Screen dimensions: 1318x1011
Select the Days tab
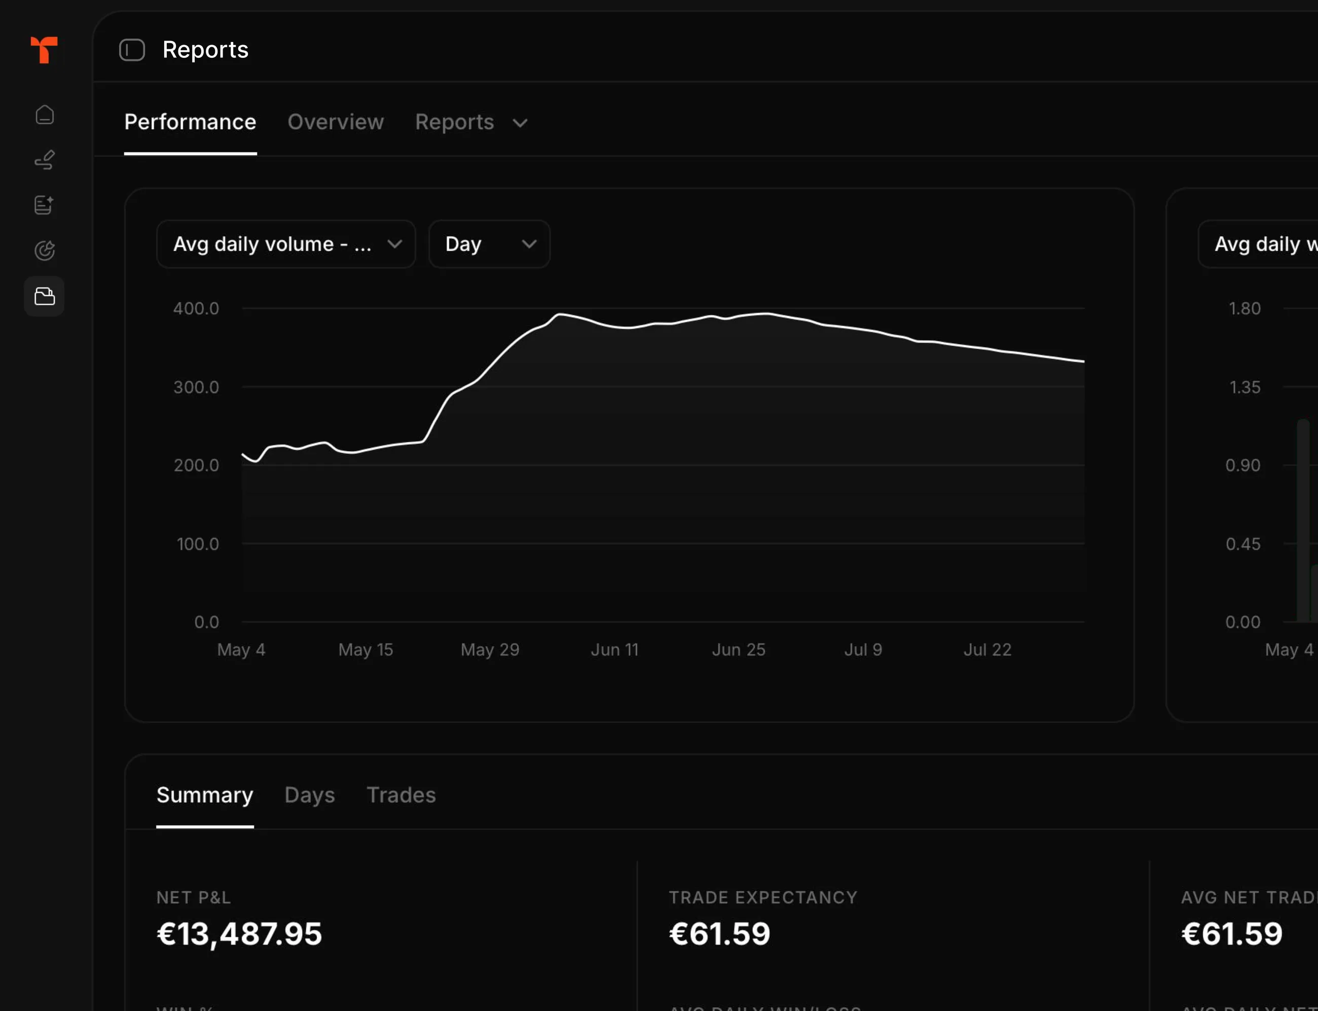click(310, 795)
